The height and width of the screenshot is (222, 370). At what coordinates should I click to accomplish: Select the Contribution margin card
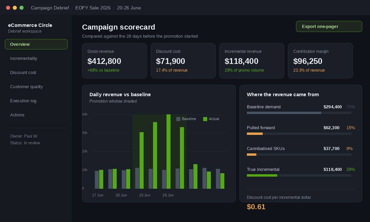click(x=321, y=61)
